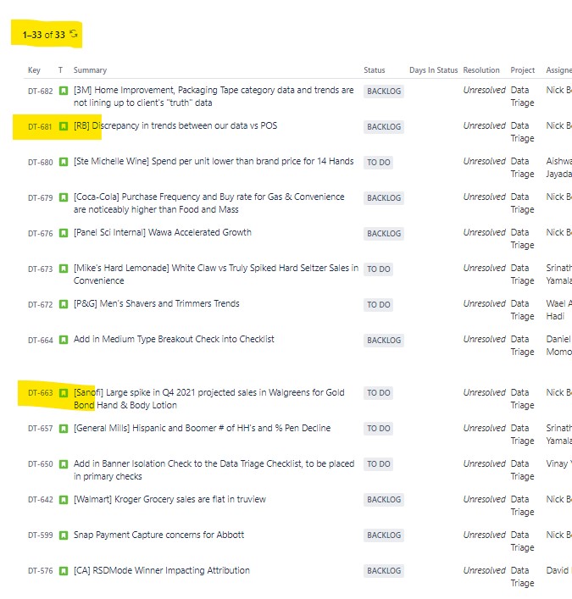
Task: Click the issue type icon for DT-682
Action: 64,91
